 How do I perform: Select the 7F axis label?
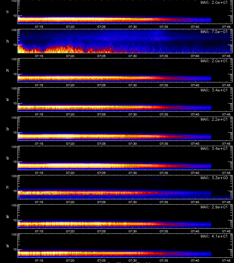[8, 187]
